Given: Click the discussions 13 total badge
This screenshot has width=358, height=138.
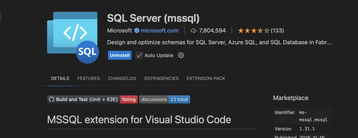Looking at the screenshot, I should coord(164,100).
